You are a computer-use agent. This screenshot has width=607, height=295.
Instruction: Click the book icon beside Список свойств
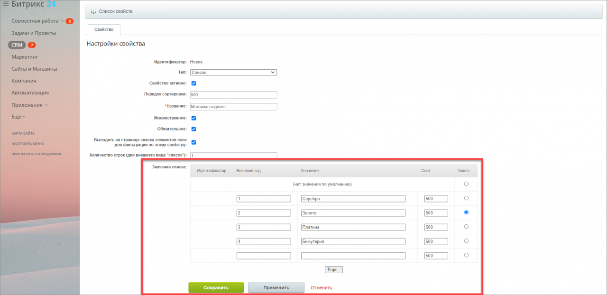click(93, 11)
